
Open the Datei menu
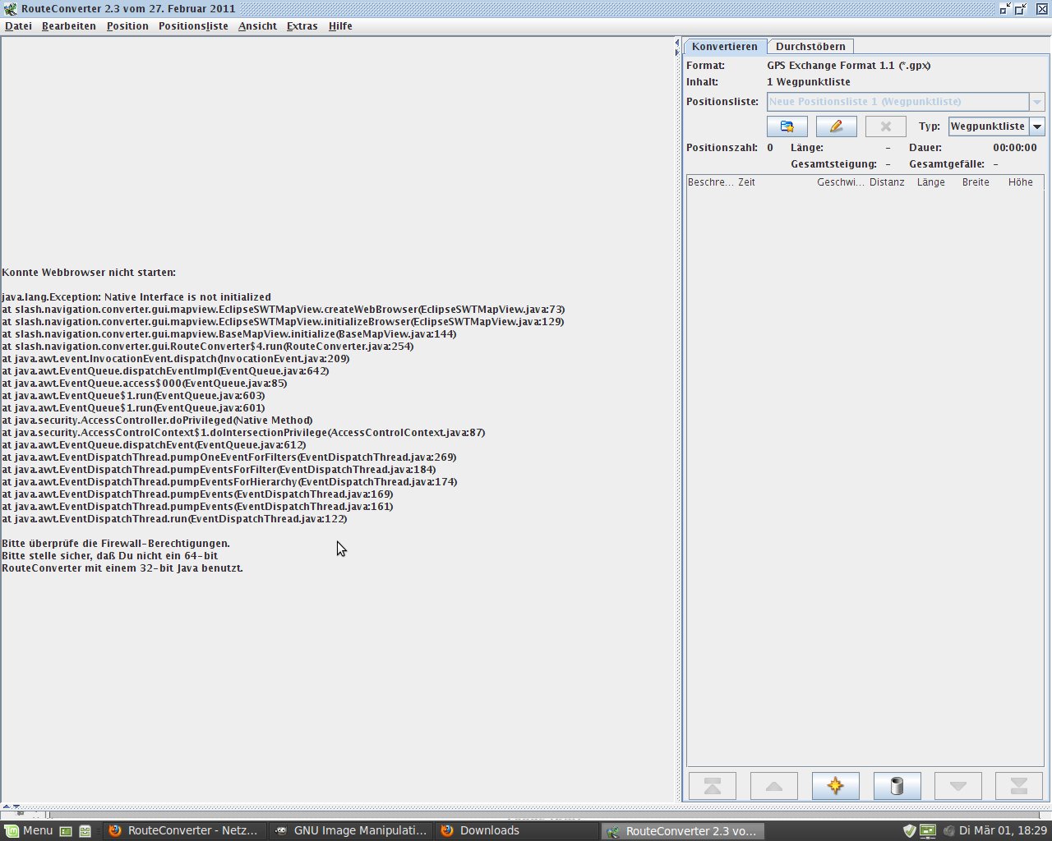pyautogui.click(x=18, y=26)
